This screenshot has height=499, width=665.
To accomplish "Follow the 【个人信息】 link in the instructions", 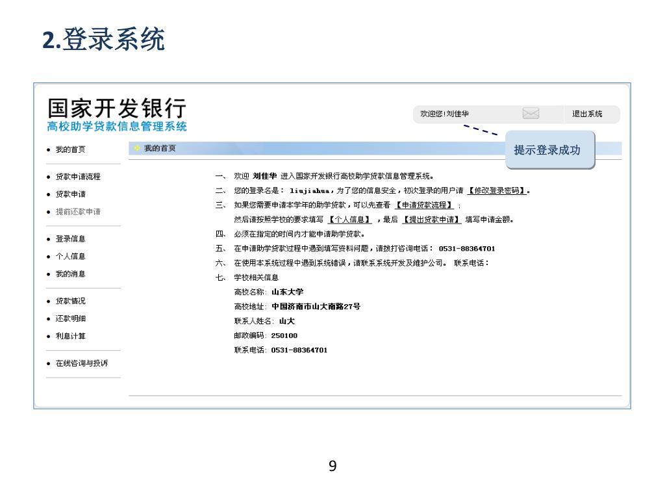I will [x=349, y=220].
